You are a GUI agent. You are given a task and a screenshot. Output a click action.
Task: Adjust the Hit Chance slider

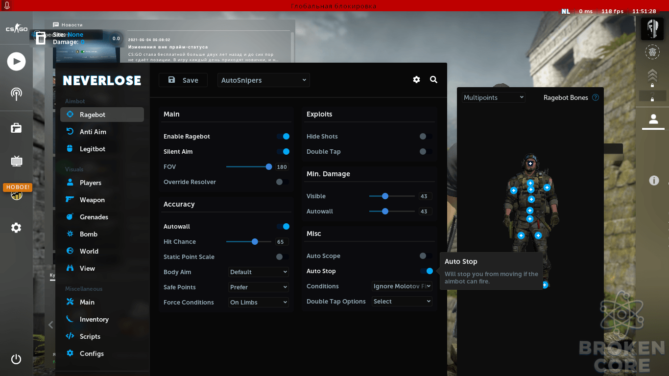point(249,242)
